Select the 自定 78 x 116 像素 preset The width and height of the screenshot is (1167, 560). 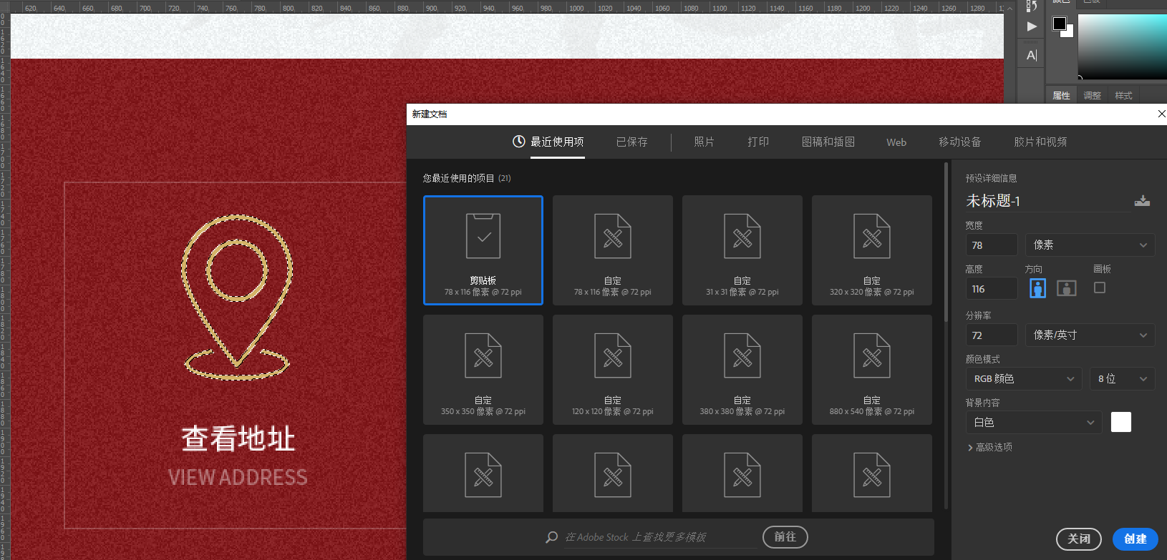[x=613, y=250]
